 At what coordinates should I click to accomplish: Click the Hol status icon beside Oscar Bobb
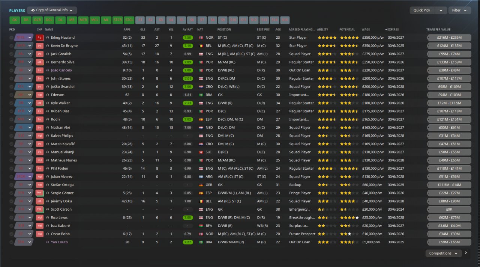(x=39, y=234)
